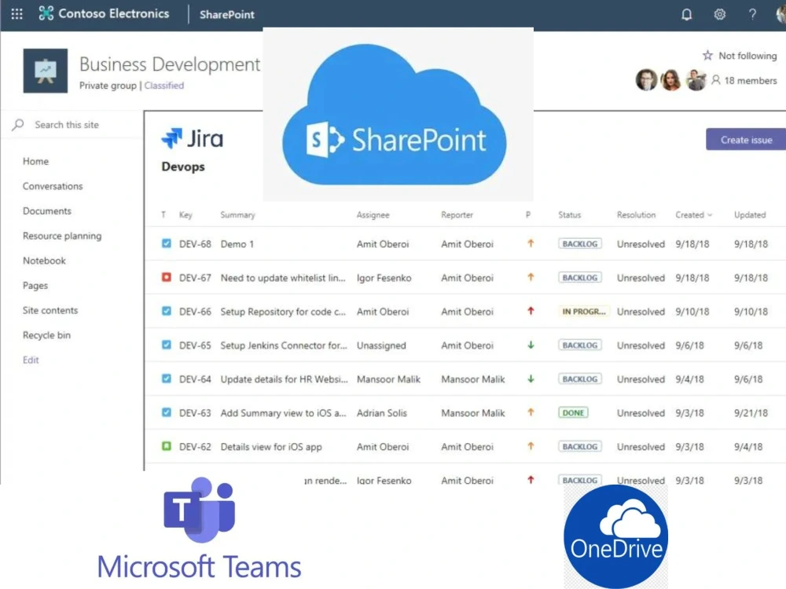Click the 18 members link
This screenshot has height=589, width=786.
751,80
